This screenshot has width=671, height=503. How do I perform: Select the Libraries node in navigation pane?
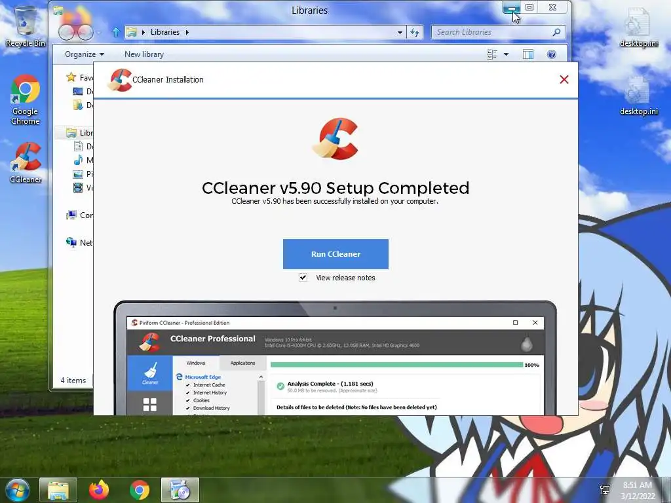[79, 132]
